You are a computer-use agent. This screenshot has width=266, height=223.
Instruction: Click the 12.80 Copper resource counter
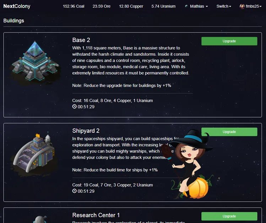tap(131, 6)
